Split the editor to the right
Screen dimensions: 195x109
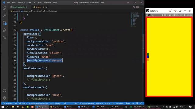pyautogui.click(x=137, y=7)
